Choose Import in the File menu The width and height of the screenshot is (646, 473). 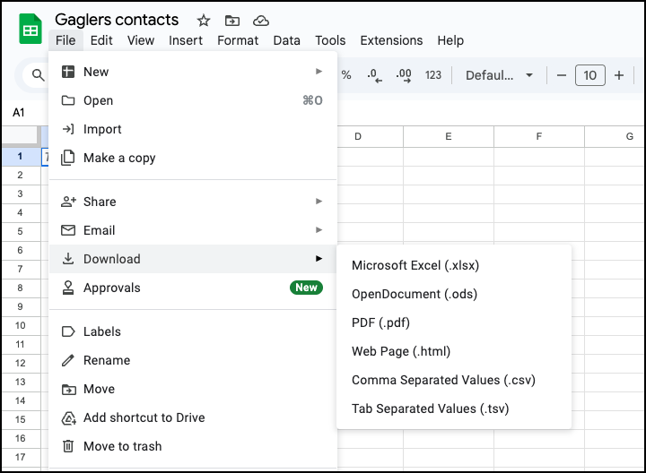point(193,129)
